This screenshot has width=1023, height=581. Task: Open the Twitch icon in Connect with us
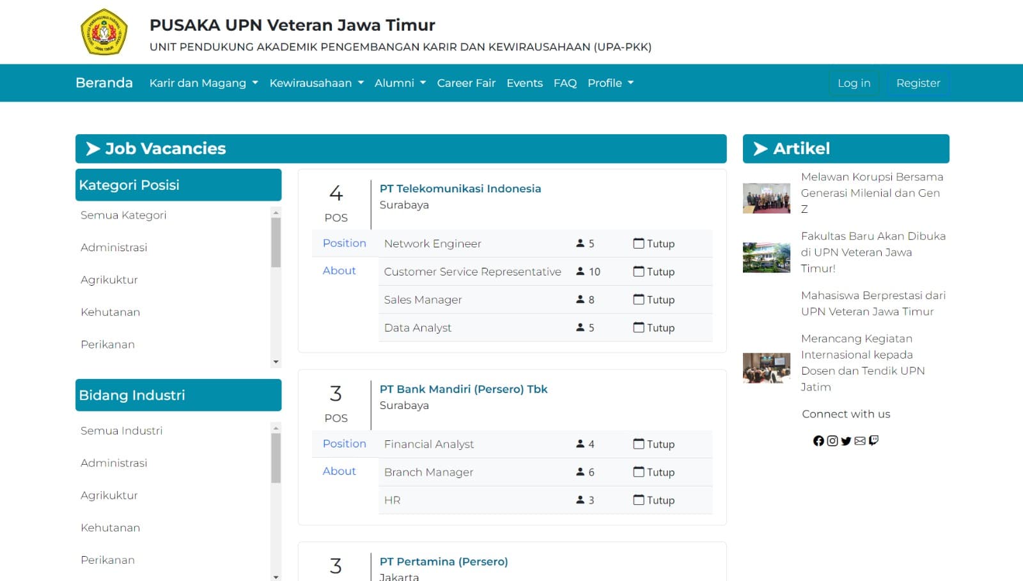click(874, 440)
